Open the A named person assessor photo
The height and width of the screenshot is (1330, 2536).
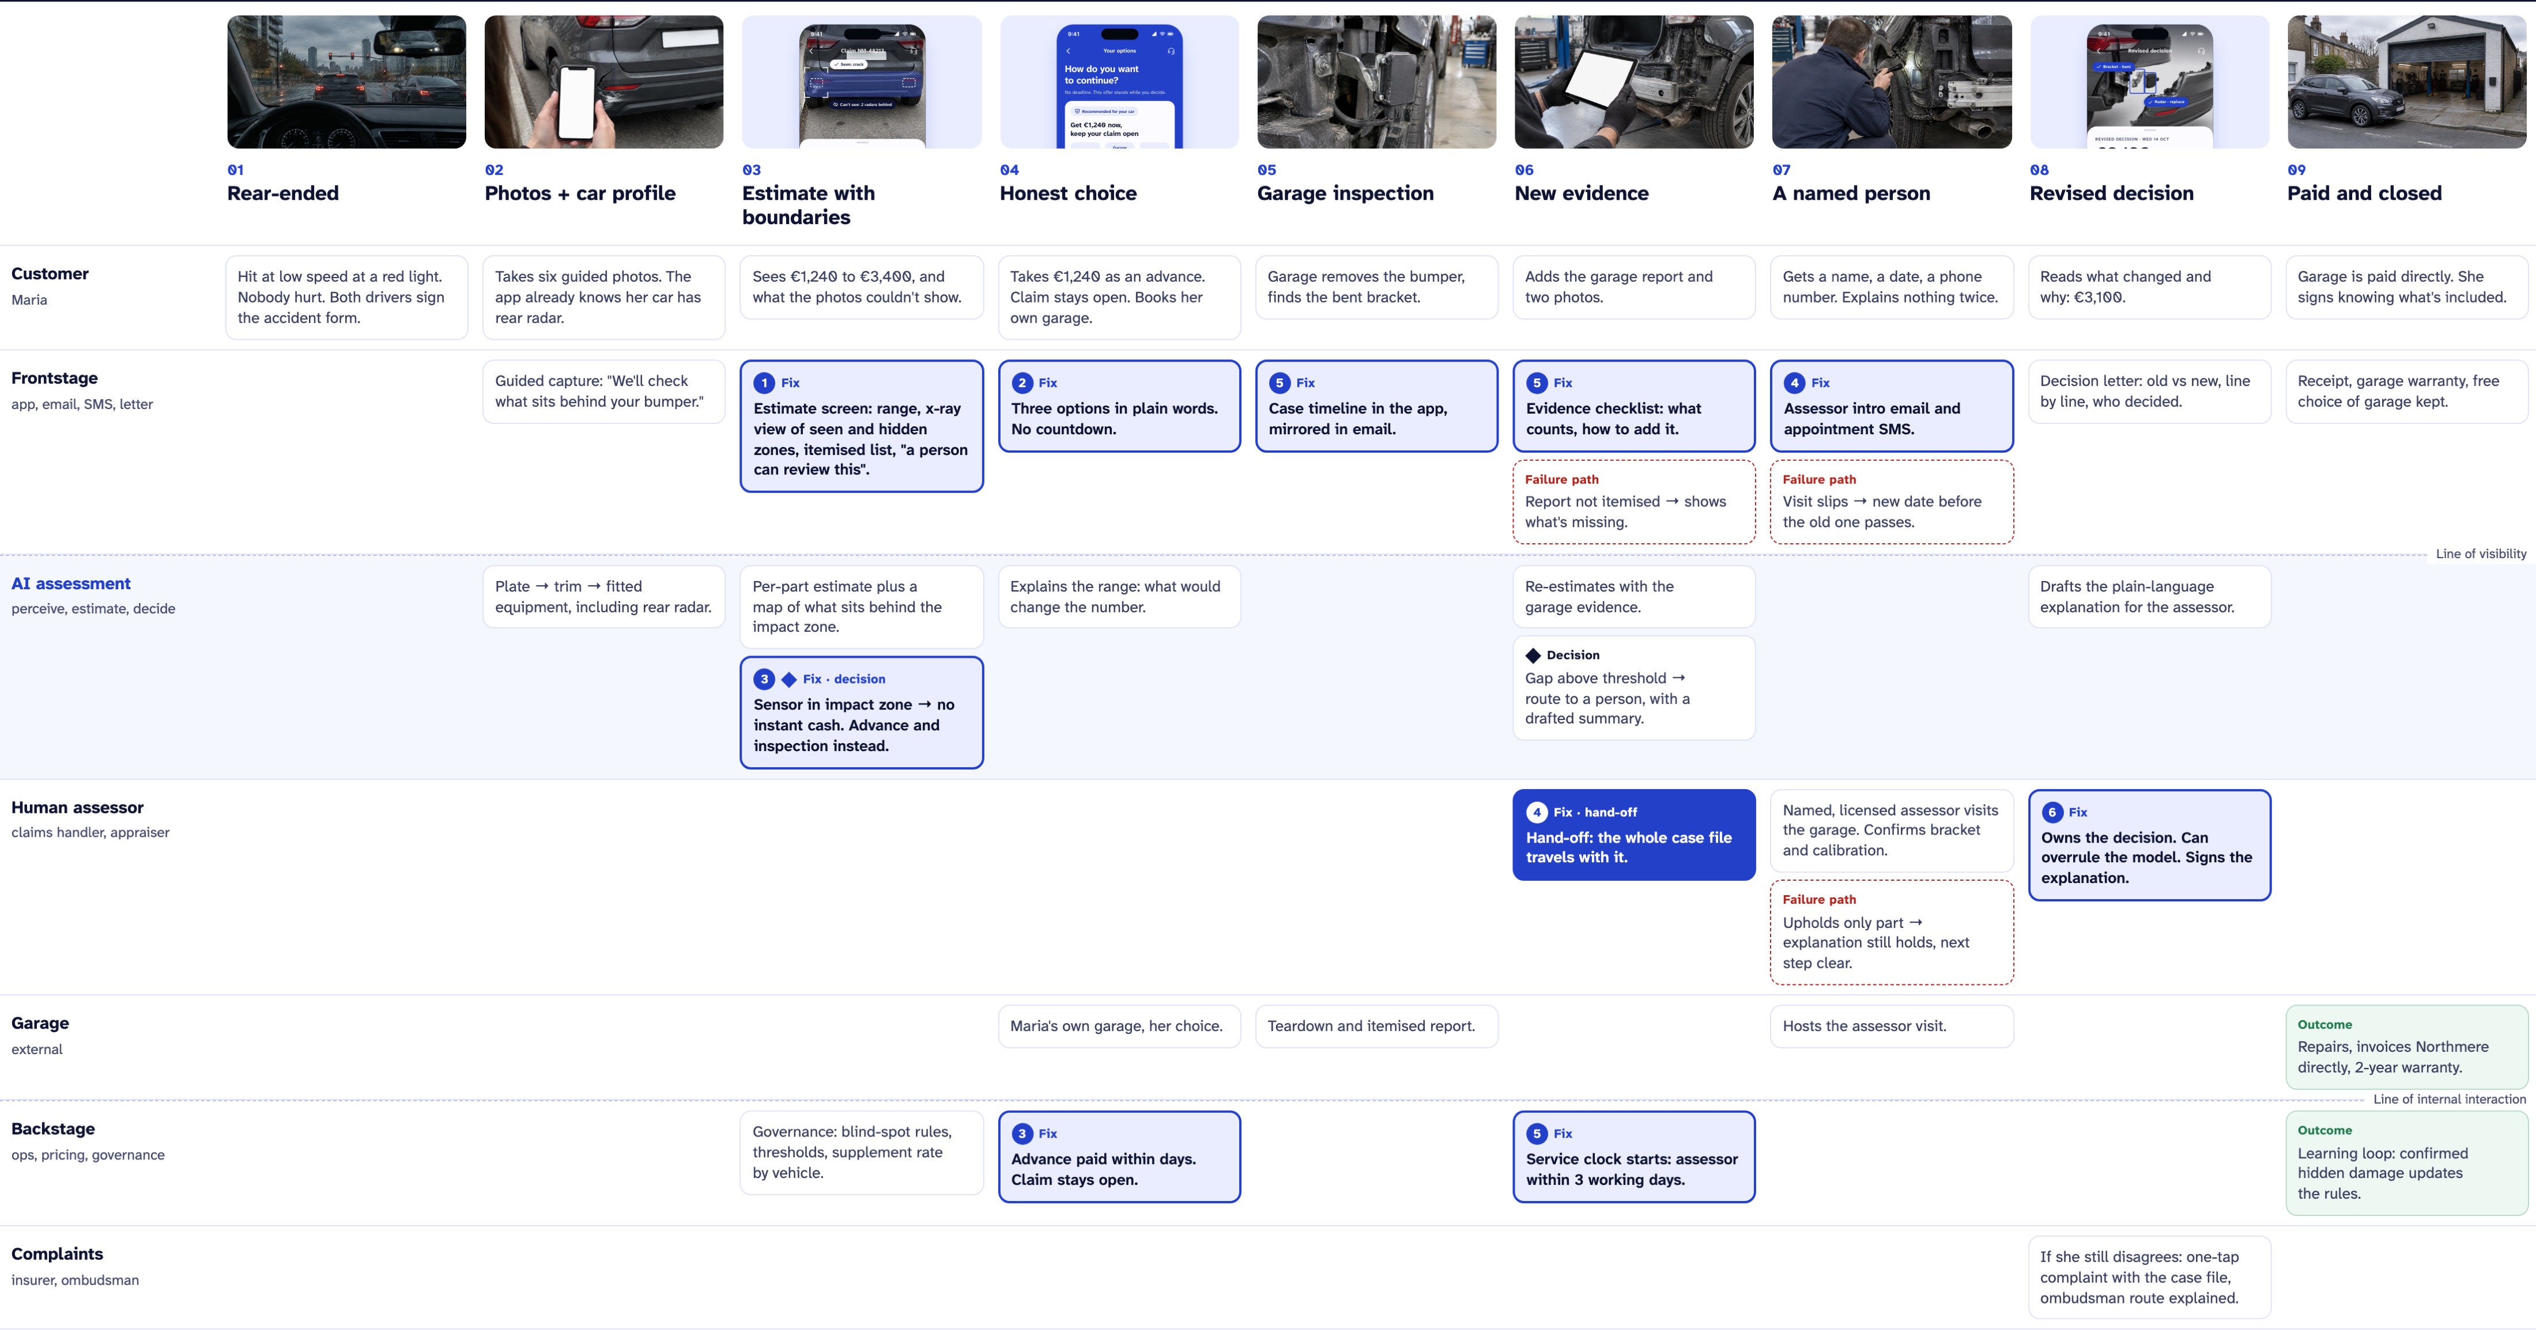tap(1892, 82)
